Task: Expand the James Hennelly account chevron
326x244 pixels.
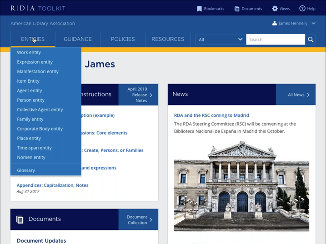Action: 314,23
